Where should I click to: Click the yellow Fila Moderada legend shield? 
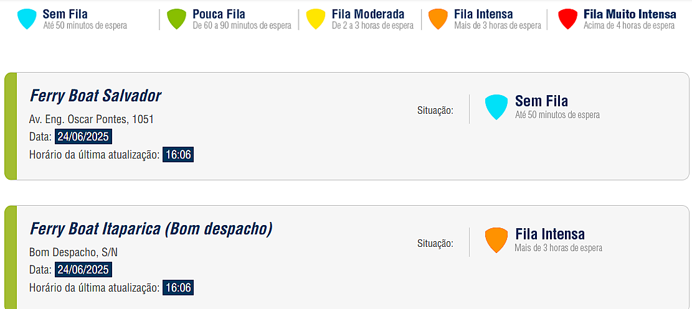pyautogui.click(x=316, y=19)
